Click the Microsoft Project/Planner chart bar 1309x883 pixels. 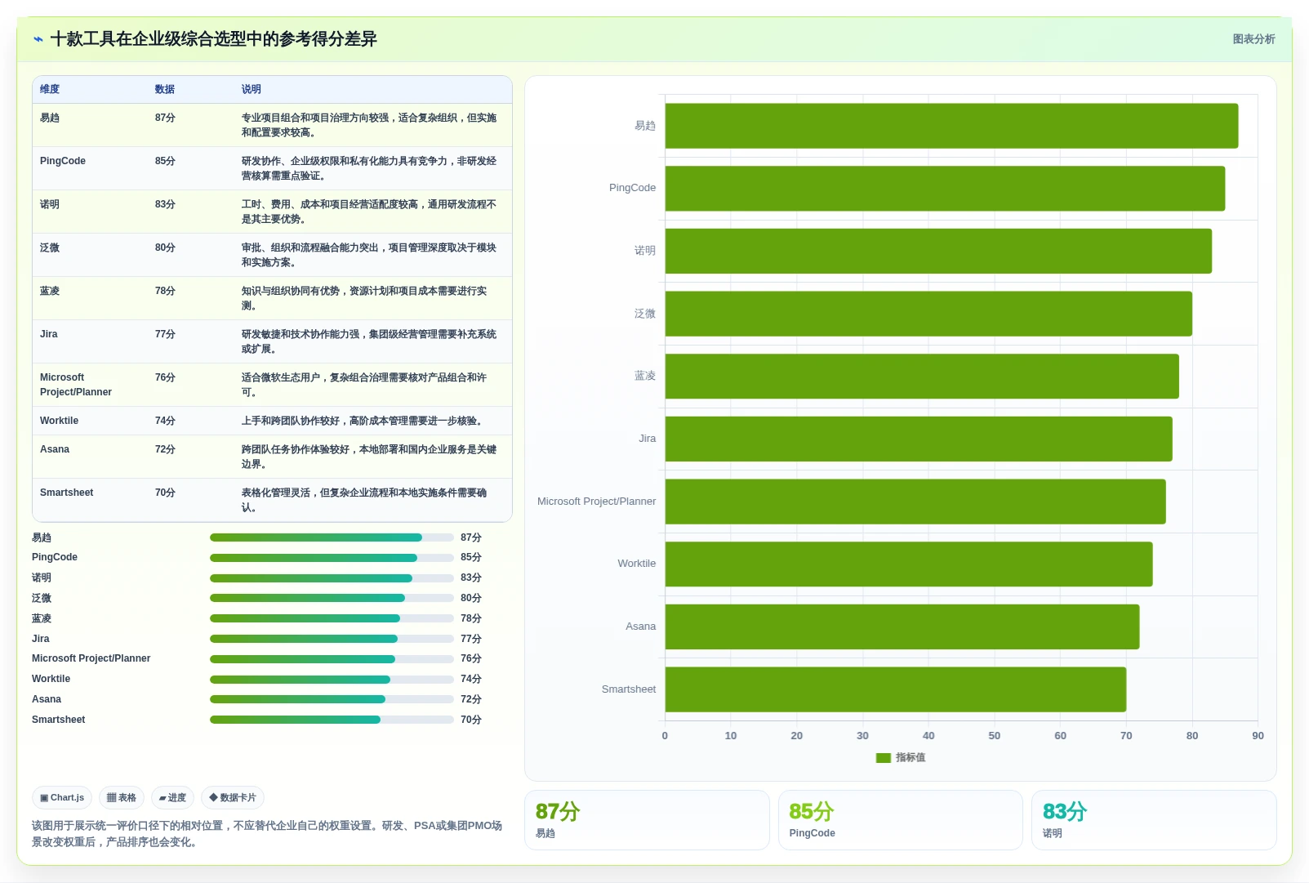coord(915,502)
